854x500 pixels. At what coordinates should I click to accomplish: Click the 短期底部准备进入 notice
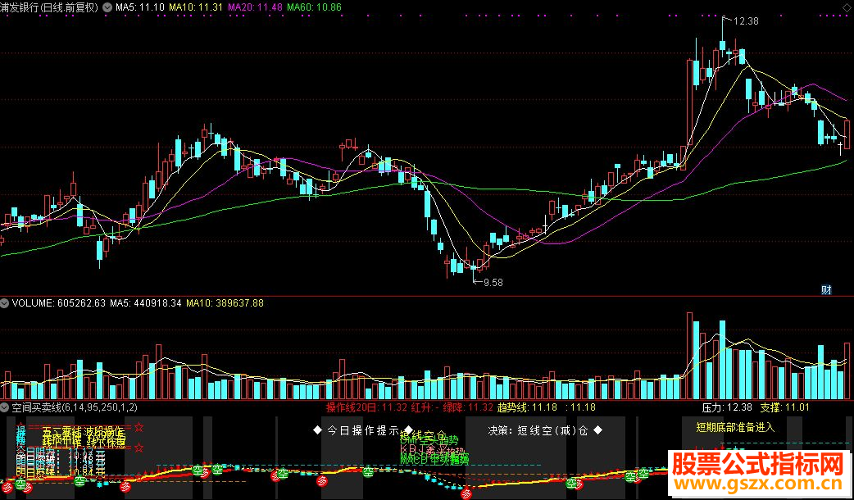(x=735, y=428)
